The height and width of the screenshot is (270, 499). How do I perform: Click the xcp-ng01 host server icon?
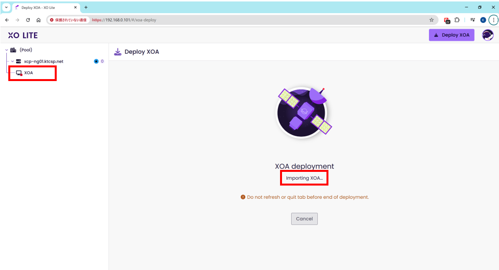pyautogui.click(x=19, y=62)
